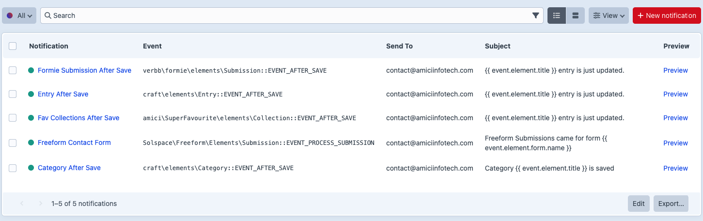Click magnifier icon in search bar
The image size is (703, 221).
[x=48, y=16]
